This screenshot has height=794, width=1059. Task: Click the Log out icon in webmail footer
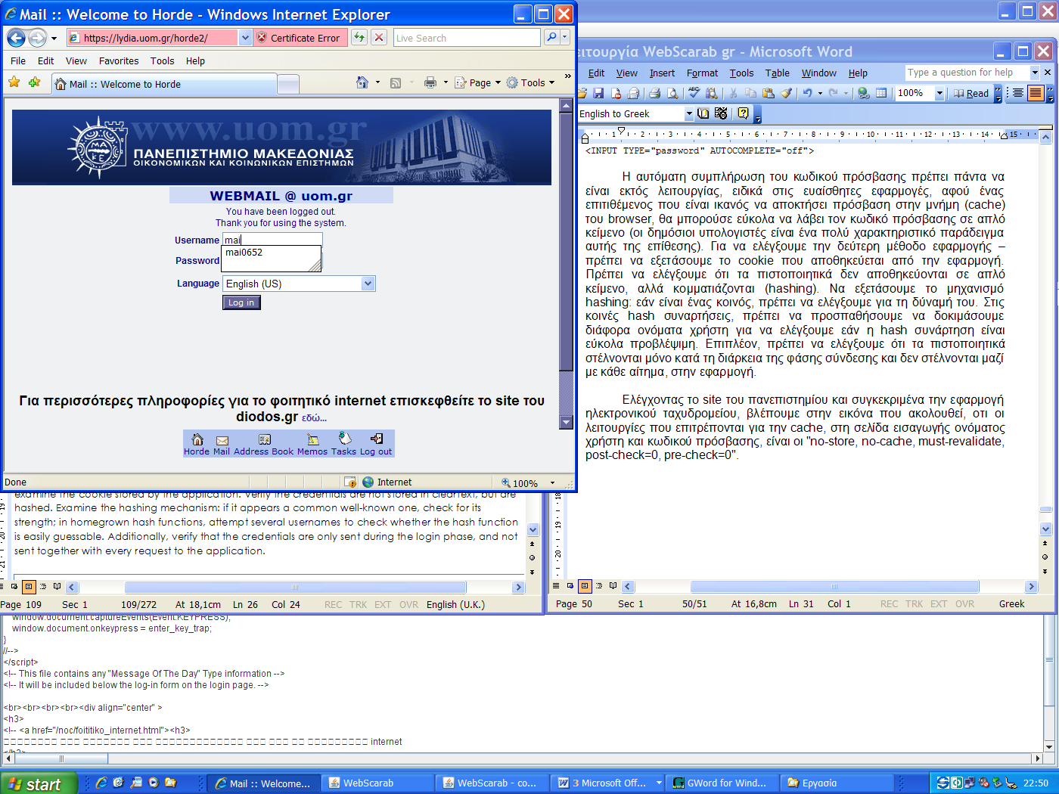click(377, 439)
